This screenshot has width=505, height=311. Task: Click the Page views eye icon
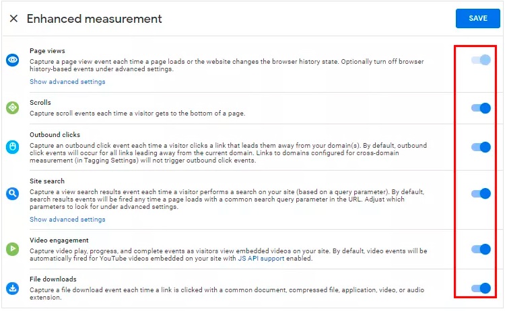pyautogui.click(x=13, y=60)
